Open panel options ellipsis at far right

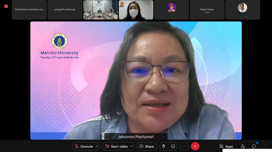265,146
